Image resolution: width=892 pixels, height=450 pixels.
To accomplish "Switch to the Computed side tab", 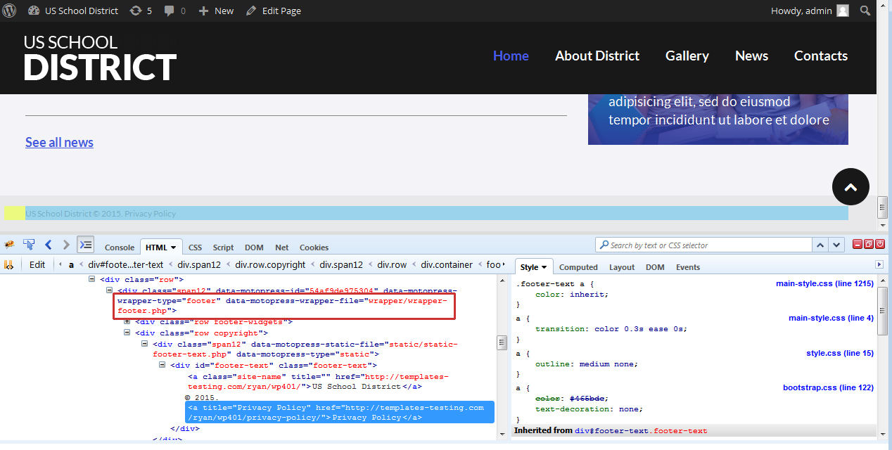I will pyautogui.click(x=578, y=267).
